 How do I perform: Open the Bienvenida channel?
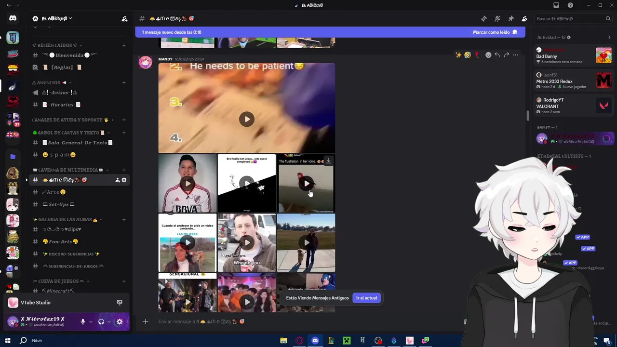[x=80, y=55]
